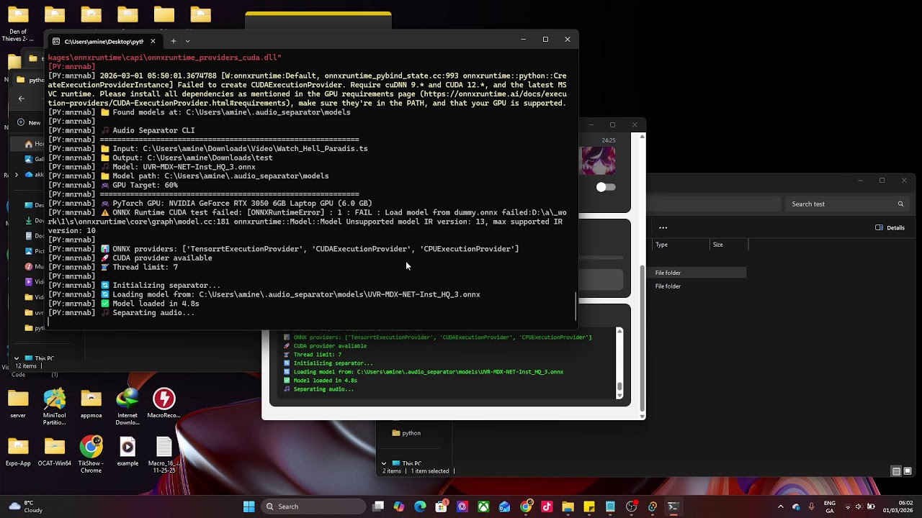Open the OCAT-Win64 desktop folder

55,451
